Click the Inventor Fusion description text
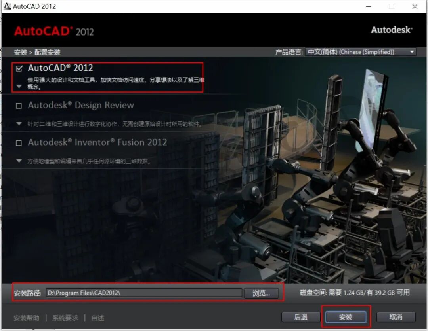This screenshot has height=331, width=428. point(89,161)
